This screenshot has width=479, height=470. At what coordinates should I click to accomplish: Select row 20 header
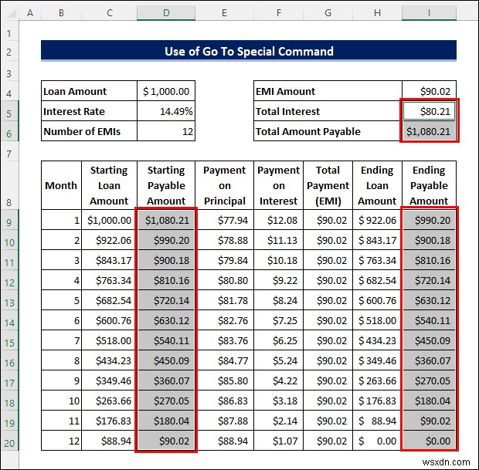[x=9, y=441]
